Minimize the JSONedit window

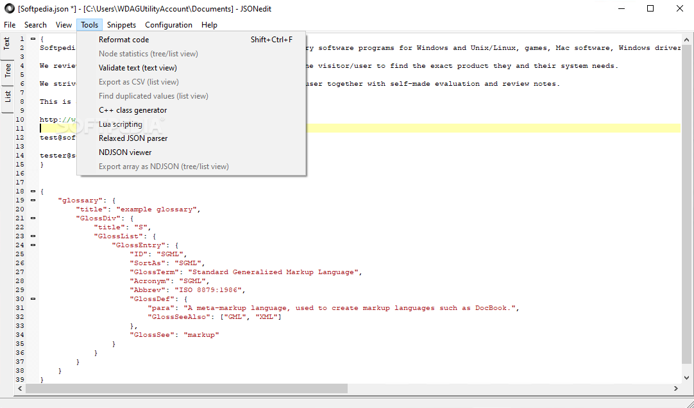621,8
